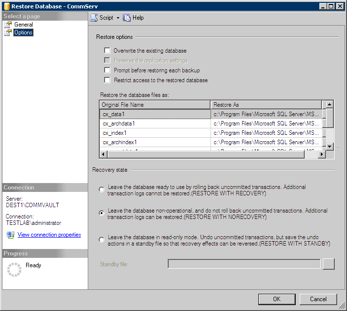Select the Options page icon

click(x=8, y=32)
